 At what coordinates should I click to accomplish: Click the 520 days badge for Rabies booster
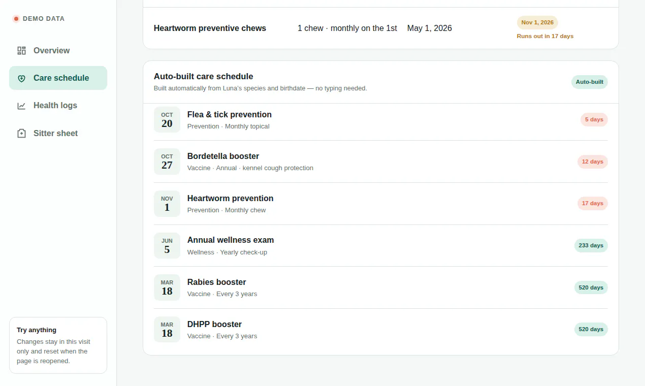tap(591, 287)
